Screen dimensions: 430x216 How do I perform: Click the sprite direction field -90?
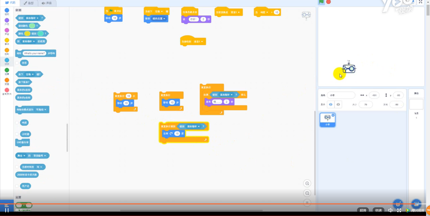397,105
